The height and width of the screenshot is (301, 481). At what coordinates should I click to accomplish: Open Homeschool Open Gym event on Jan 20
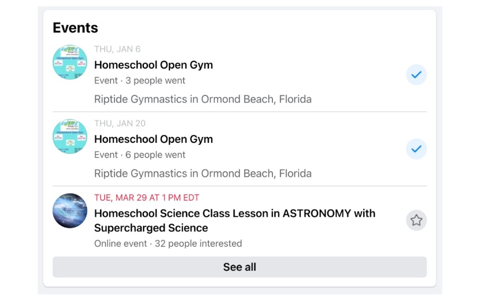click(154, 139)
